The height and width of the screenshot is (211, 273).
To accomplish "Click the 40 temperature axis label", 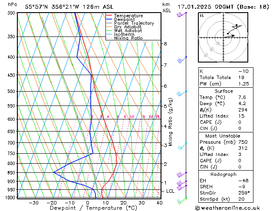I will click(159, 203).
